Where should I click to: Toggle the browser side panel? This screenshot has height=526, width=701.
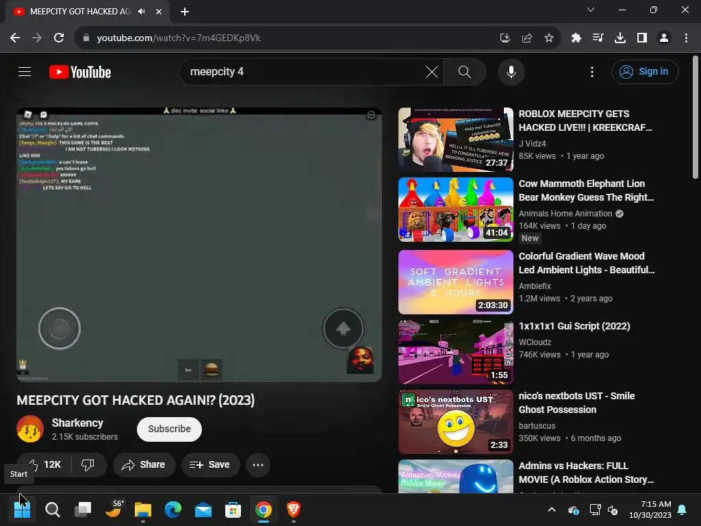pos(642,38)
